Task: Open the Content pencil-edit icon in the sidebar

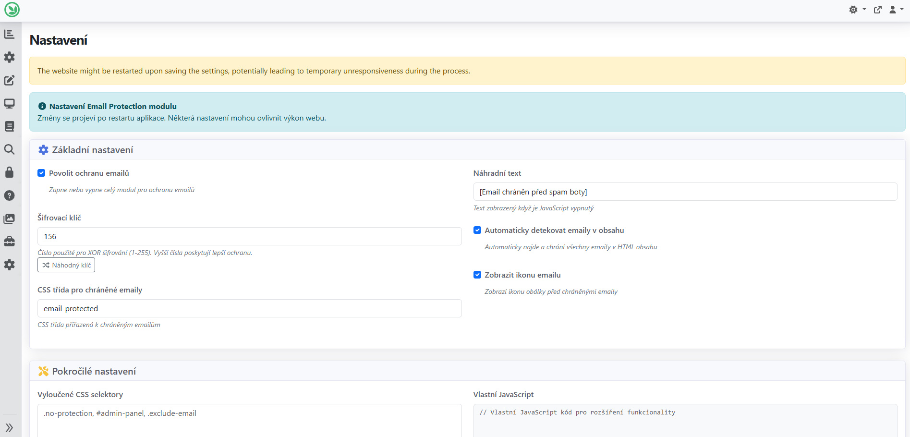Action: [x=9, y=80]
